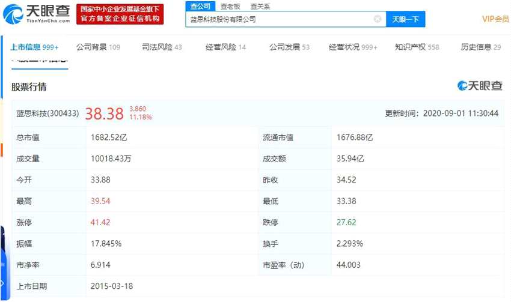Click the 市盈率（动） label
Screen dimensions: 511x302
284,265
